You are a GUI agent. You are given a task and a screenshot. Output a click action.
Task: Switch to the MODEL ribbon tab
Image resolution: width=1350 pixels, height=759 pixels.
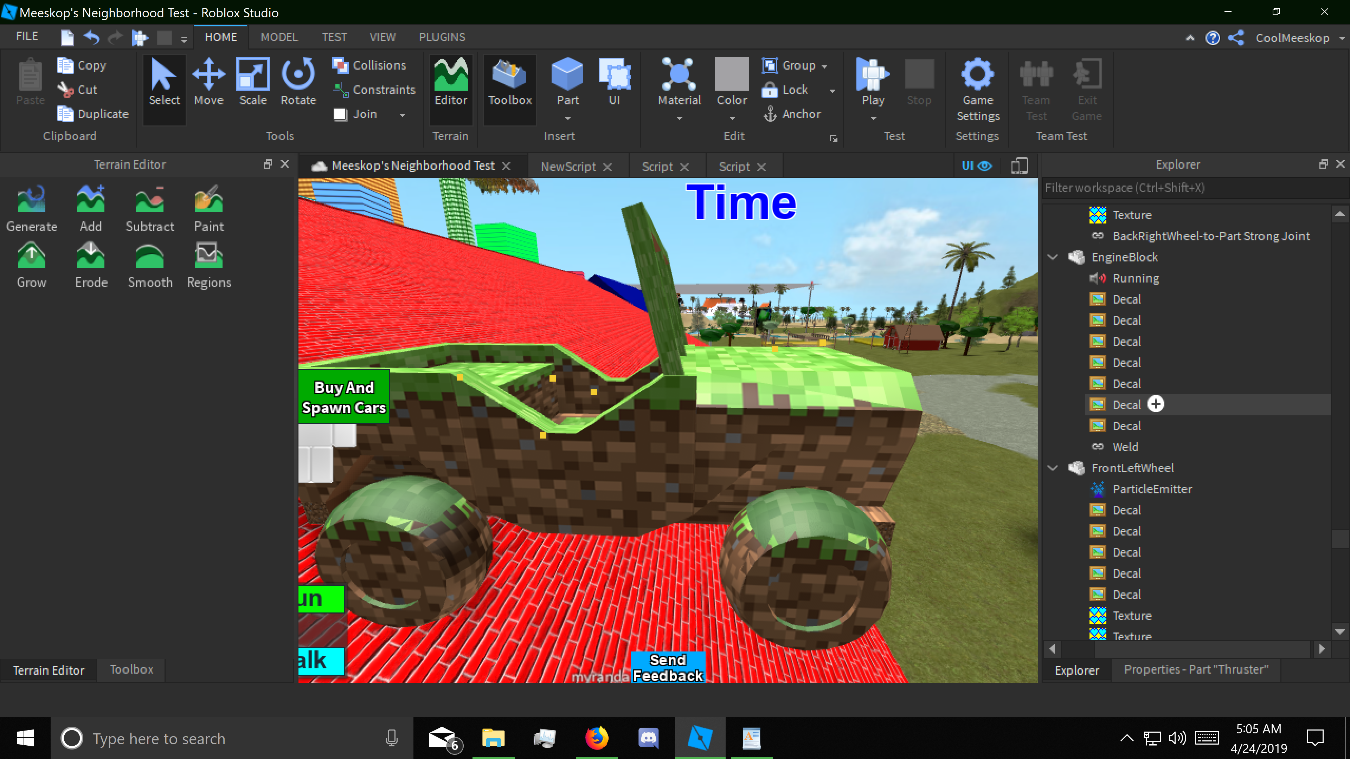(x=279, y=37)
